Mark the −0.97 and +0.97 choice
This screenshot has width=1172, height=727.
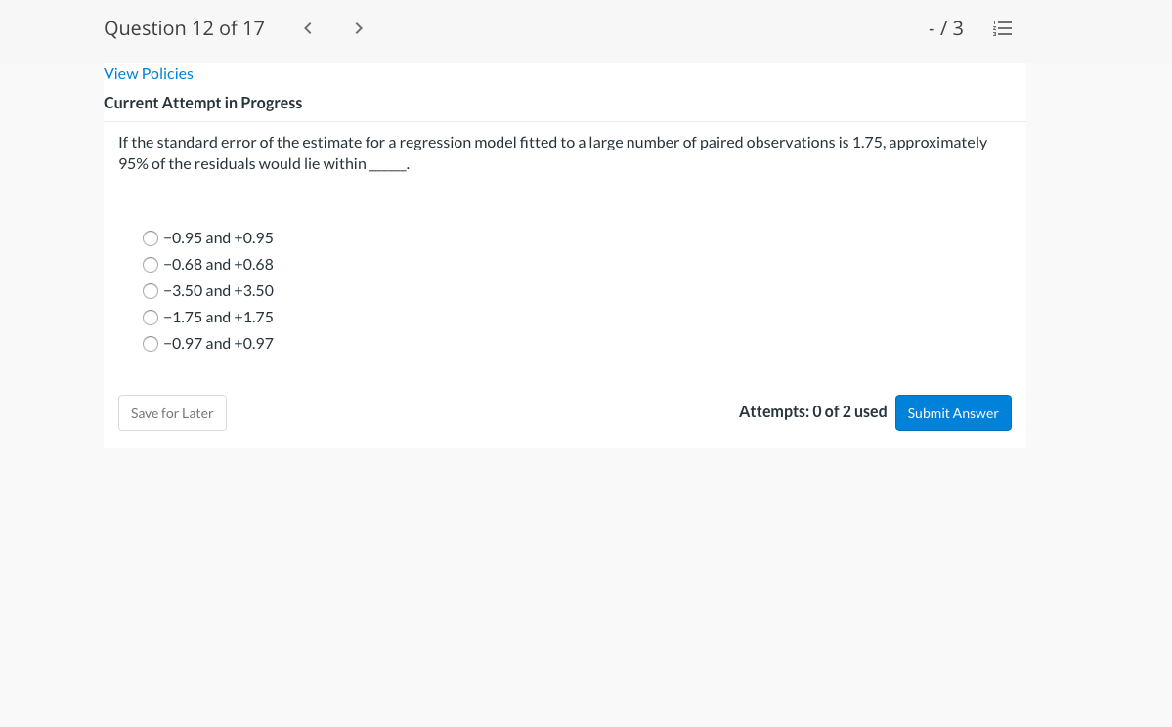[151, 343]
